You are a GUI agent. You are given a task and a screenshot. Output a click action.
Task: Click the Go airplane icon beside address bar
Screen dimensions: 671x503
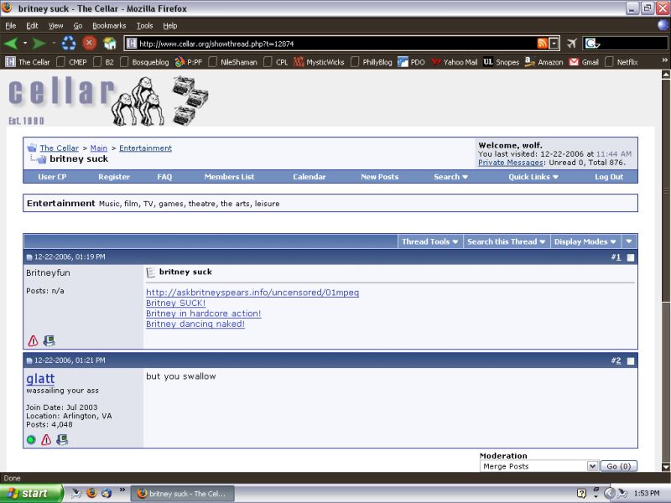click(572, 44)
